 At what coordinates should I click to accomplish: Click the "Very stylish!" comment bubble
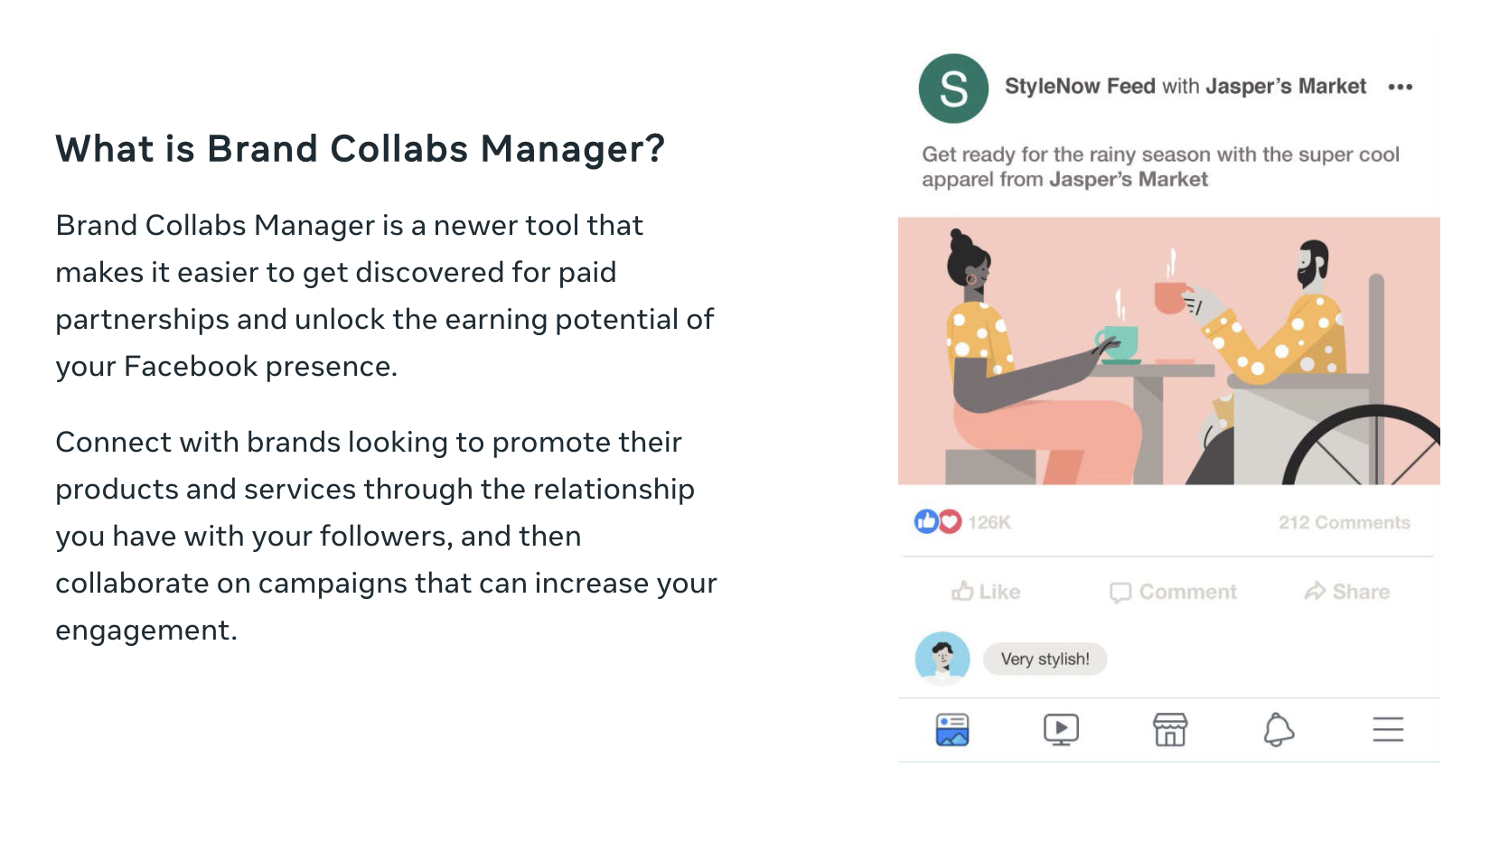click(x=1045, y=659)
